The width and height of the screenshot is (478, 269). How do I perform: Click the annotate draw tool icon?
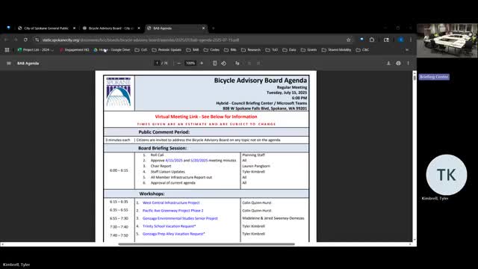pyautogui.click(x=238, y=63)
